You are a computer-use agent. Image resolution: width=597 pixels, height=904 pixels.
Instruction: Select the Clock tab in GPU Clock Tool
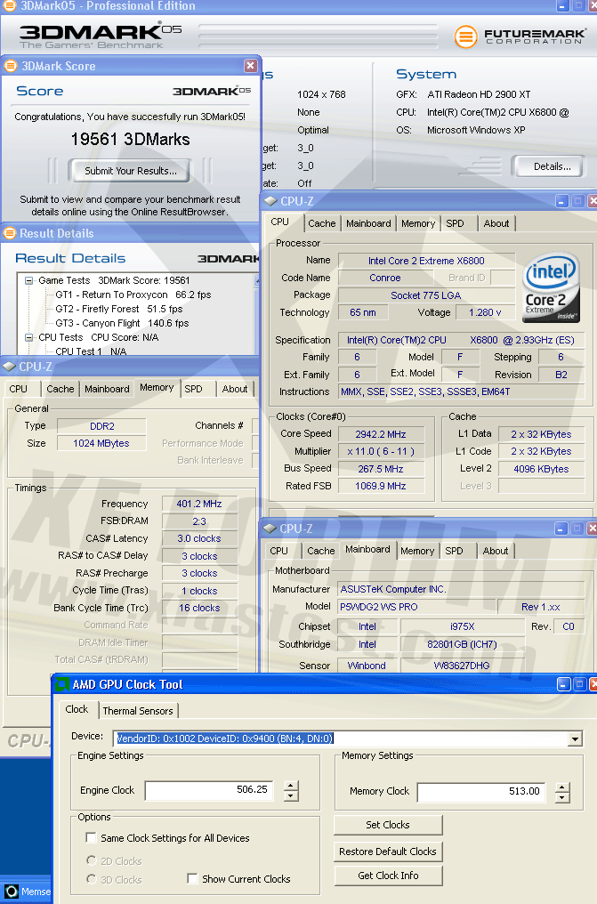tap(77, 709)
